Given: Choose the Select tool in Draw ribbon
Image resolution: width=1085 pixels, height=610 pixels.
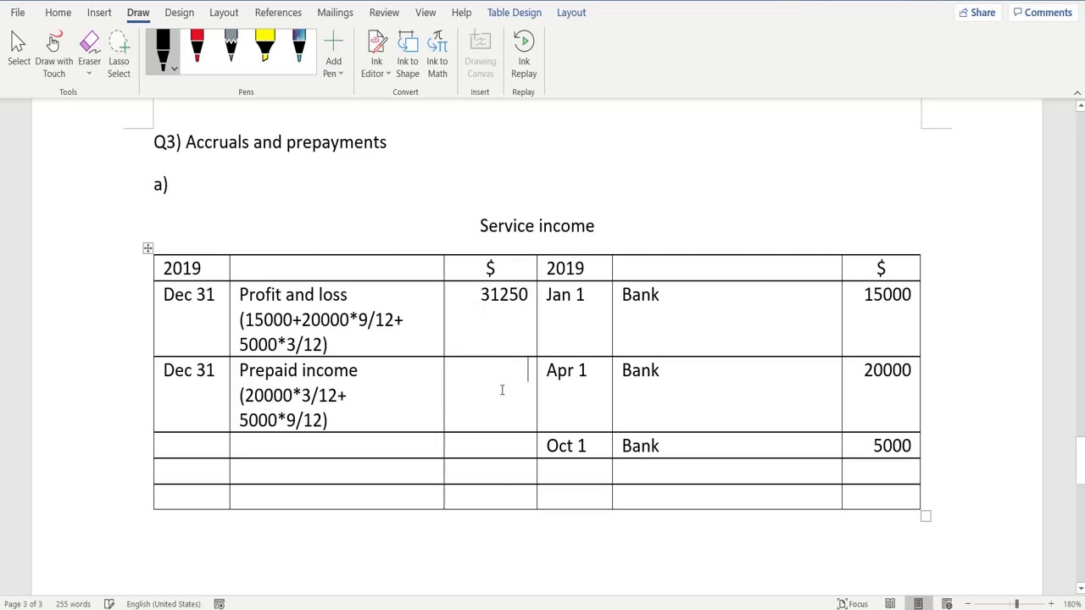Looking at the screenshot, I should pyautogui.click(x=19, y=49).
